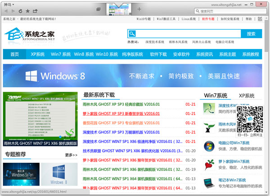Open 萝卜家园 GHOST XP SP3 新春贺岁版 V2016.01

click(x=121, y=114)
